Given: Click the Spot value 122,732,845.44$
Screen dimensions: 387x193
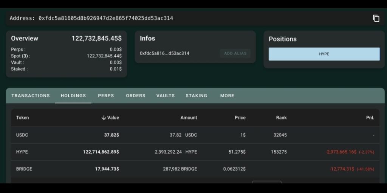Looking at the screenshot, I should (104, 56).
